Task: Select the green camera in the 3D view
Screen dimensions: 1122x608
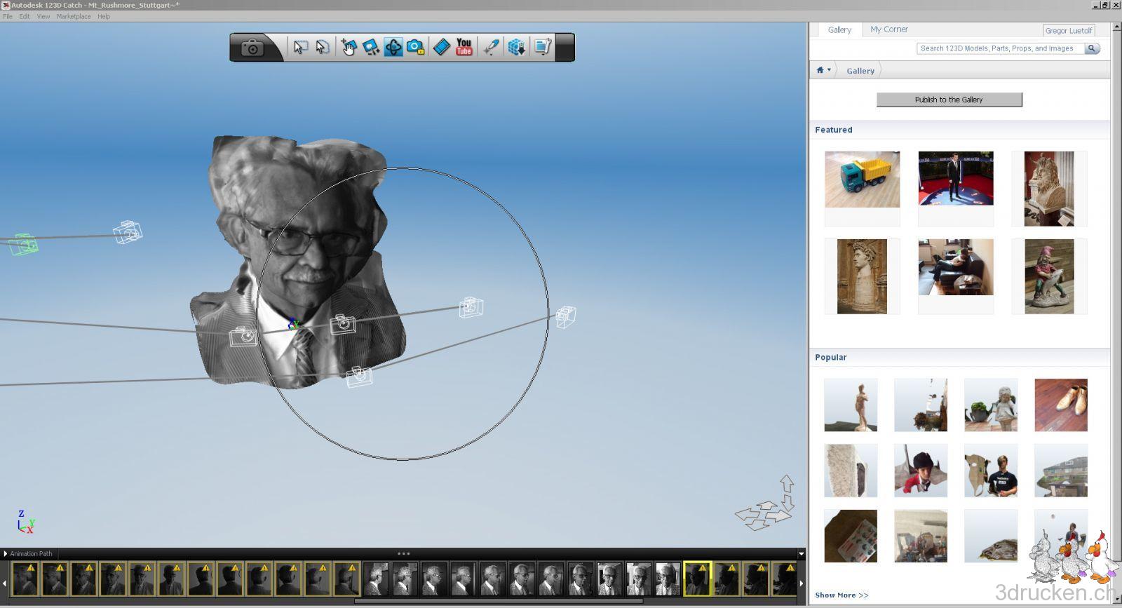Action: coord(23,244)
